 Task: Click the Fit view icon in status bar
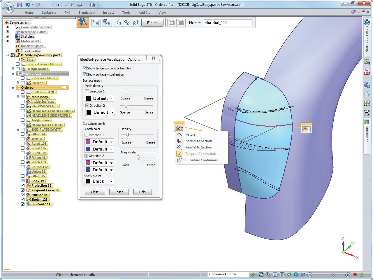click(275, 274)
